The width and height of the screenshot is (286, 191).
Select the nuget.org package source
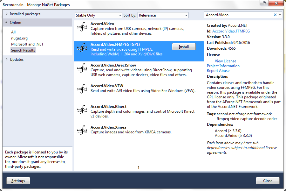tap(19, 38)
